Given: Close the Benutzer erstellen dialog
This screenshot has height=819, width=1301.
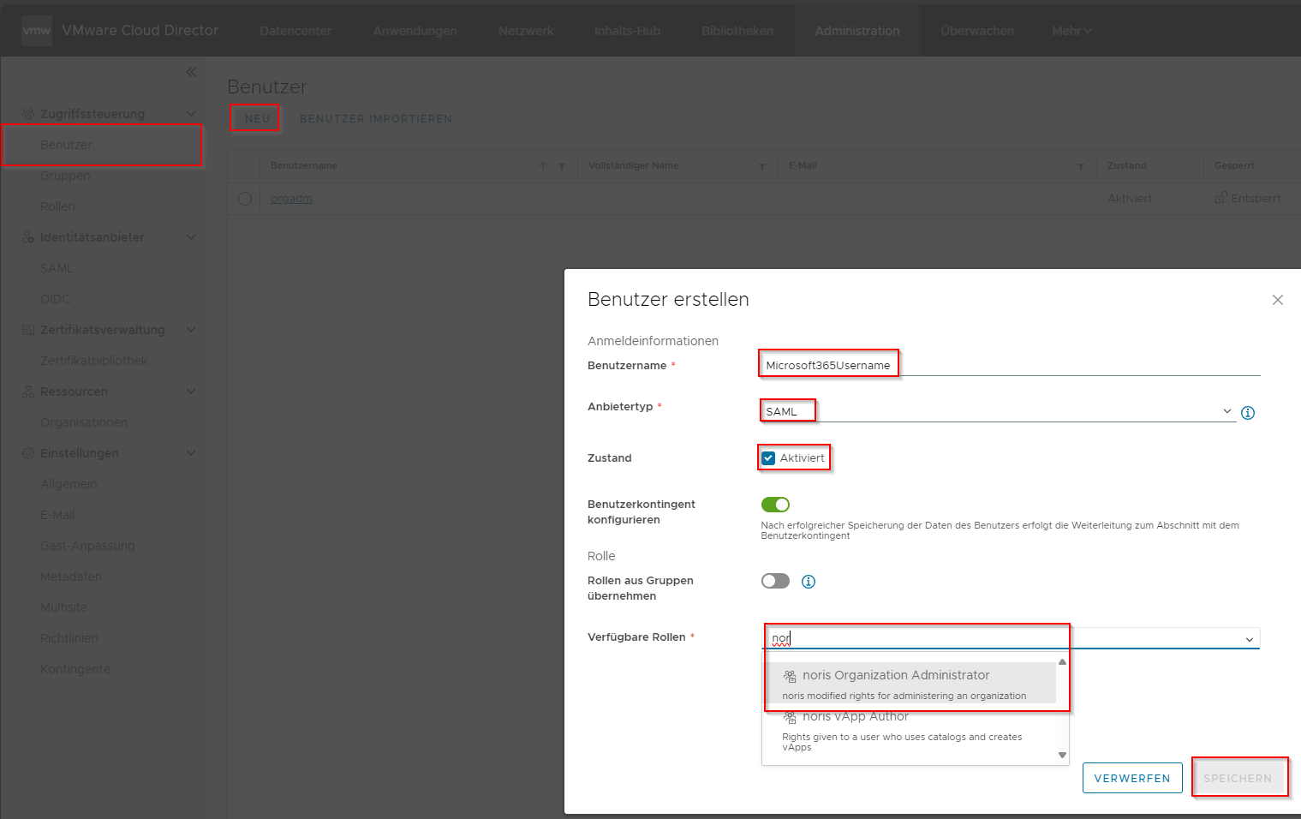Looking at the screenshot, I should (x=1277, y=300).
